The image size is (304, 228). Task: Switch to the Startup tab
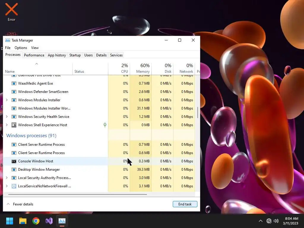pyautogui.click(x=75, y=55)
